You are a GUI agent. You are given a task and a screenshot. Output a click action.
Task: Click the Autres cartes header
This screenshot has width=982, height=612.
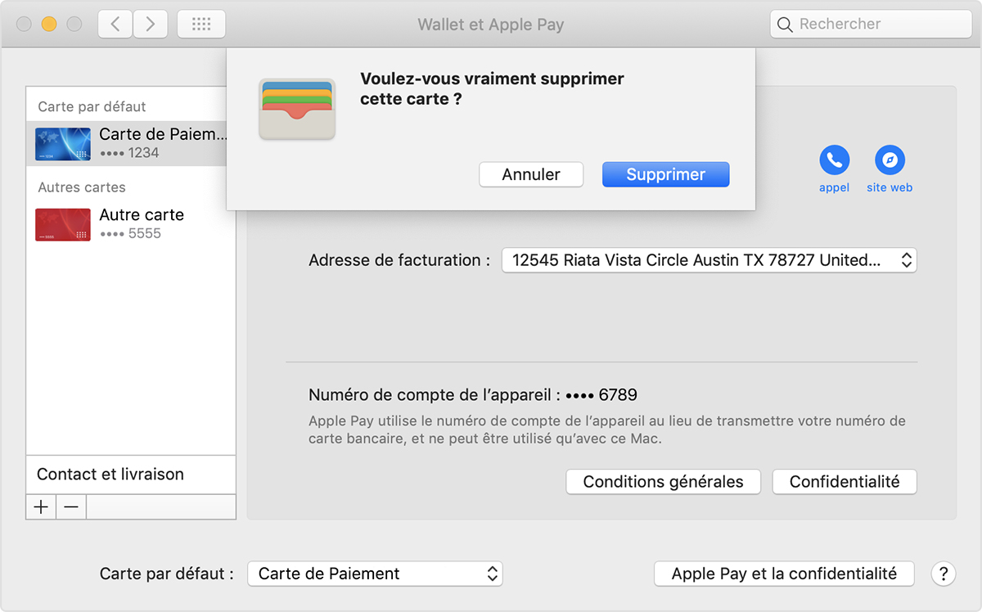82,187
